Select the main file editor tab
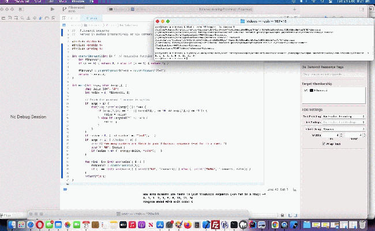 pyautogui.click(x=92, y=18)
